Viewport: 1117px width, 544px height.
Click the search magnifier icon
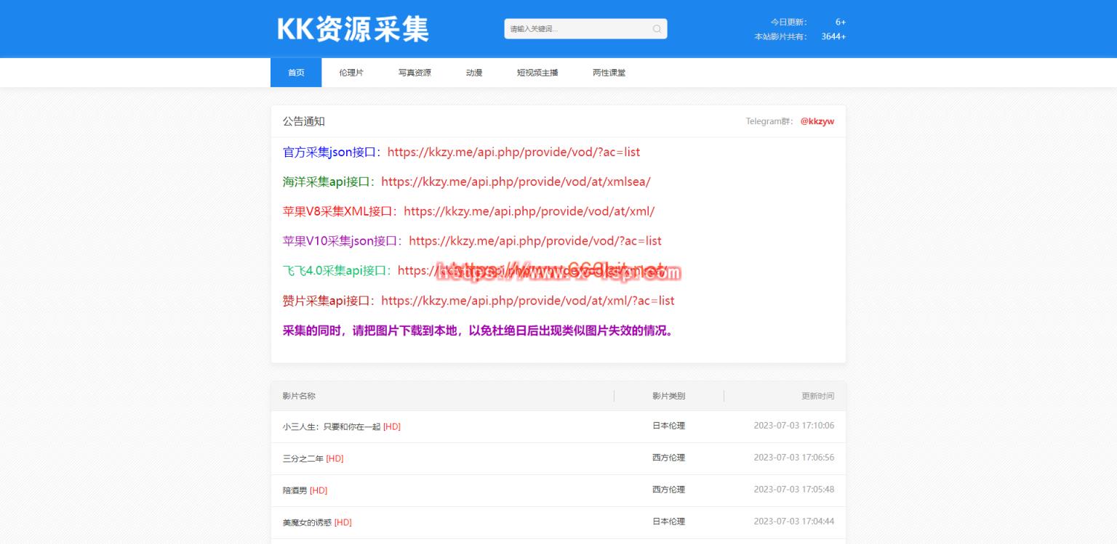pos(657,29)
